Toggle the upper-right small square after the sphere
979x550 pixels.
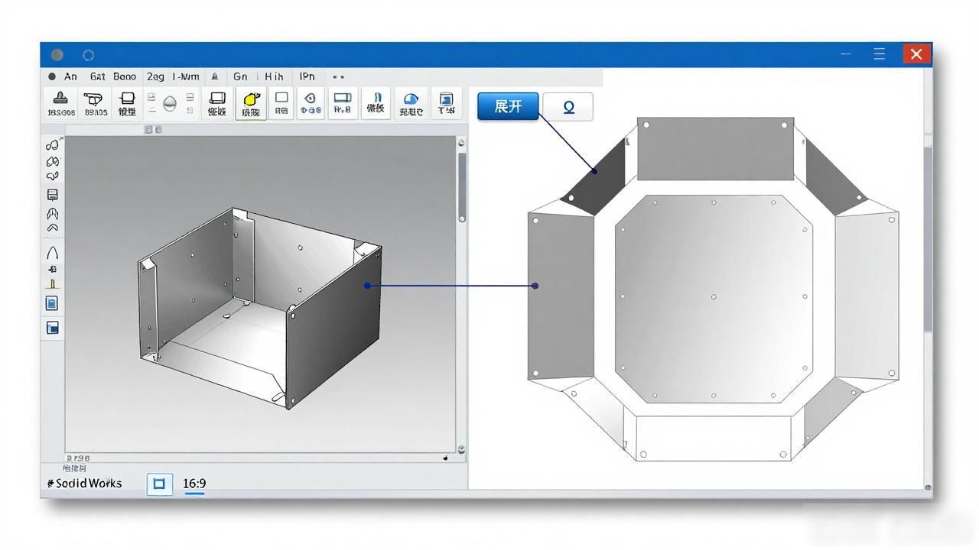[x=189, y=97]
